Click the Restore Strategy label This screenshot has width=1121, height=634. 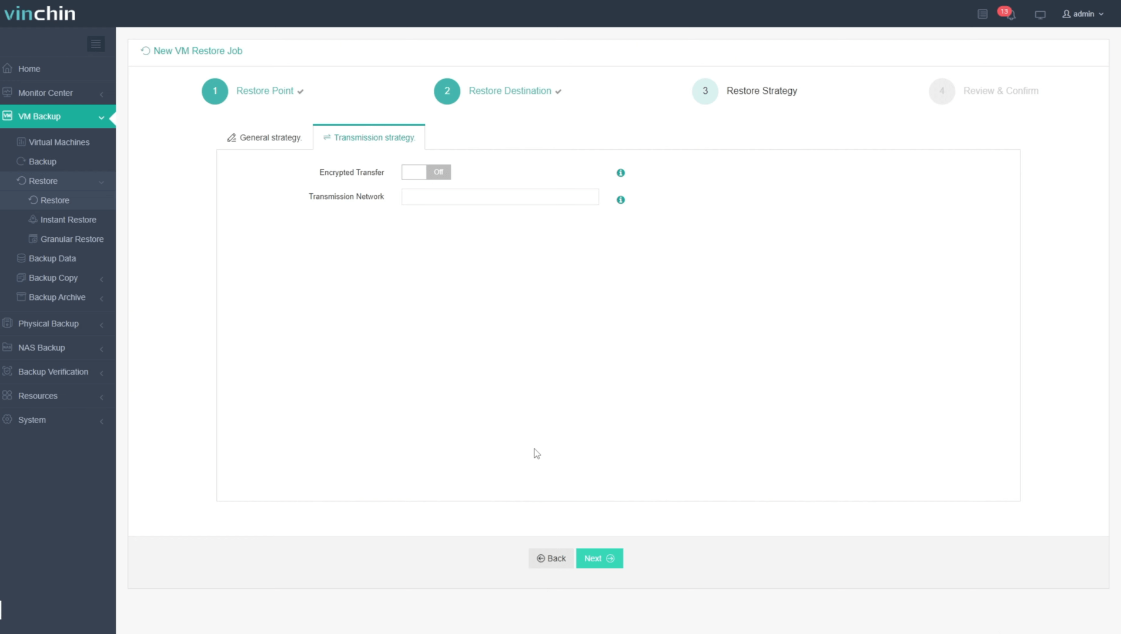click(762, 91)
